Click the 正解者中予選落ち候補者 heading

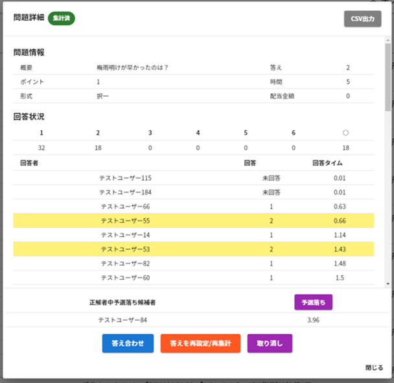tap(122, 303)
